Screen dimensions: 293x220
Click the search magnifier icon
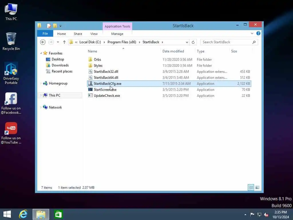pyautogui.click(x=254, y=42)
